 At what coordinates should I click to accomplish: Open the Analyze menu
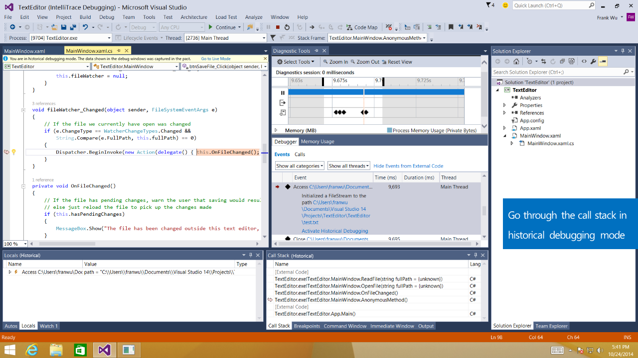(x=254, y=17)
